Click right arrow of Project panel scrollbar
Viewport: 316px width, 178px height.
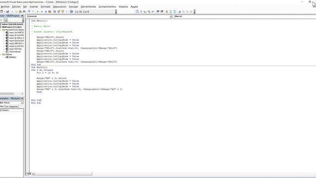[x=22, y=93]
